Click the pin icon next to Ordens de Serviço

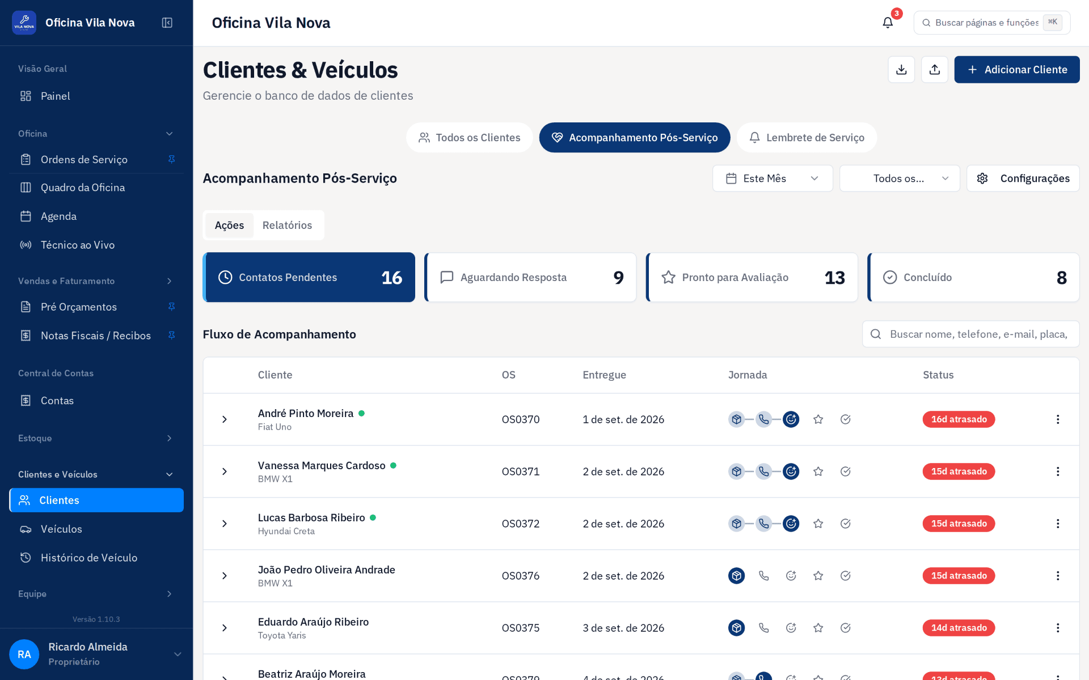click(x=171, y=159)
